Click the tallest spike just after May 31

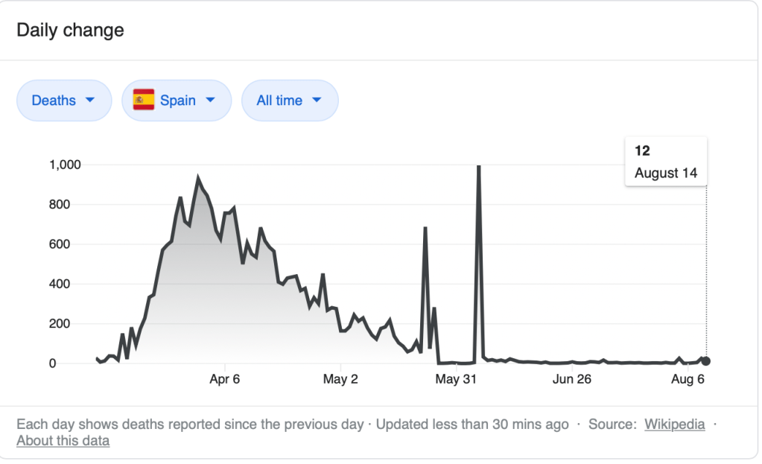[x=478, y=167]
